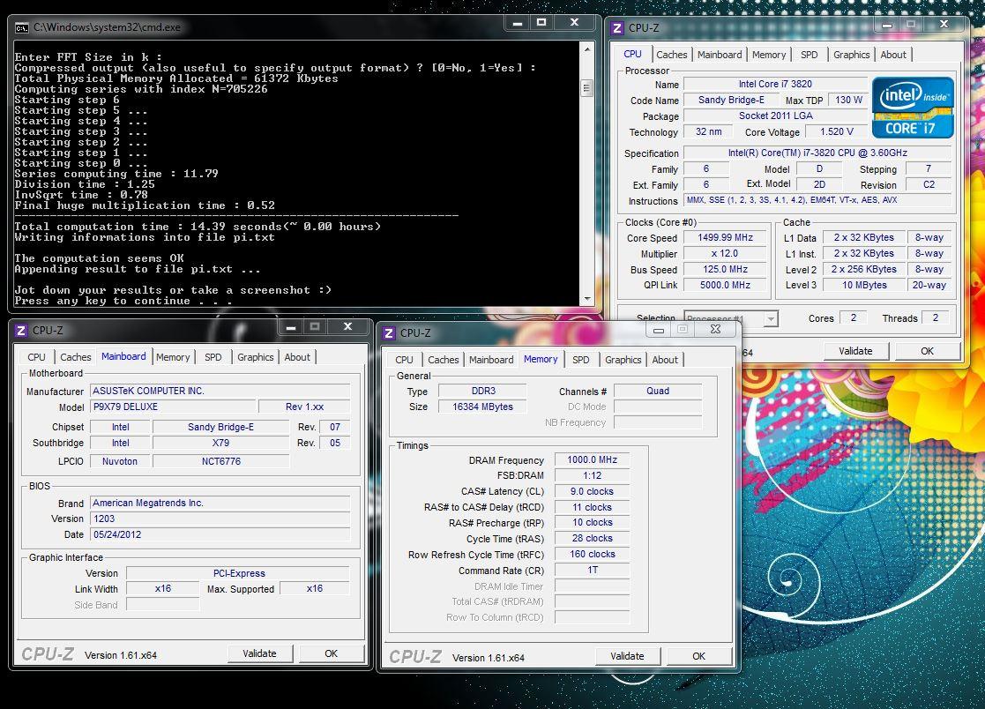Viewport: 985px width, 709px height.
Task: Click Channels # value Quad
Action: [x=658, y=392]
